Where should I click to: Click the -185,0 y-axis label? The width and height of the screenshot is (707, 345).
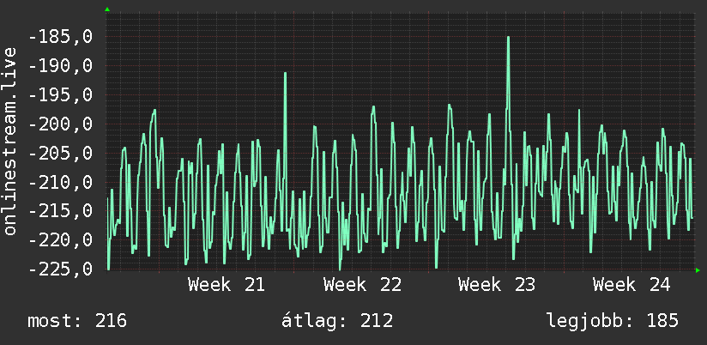[x=60, y=37]
